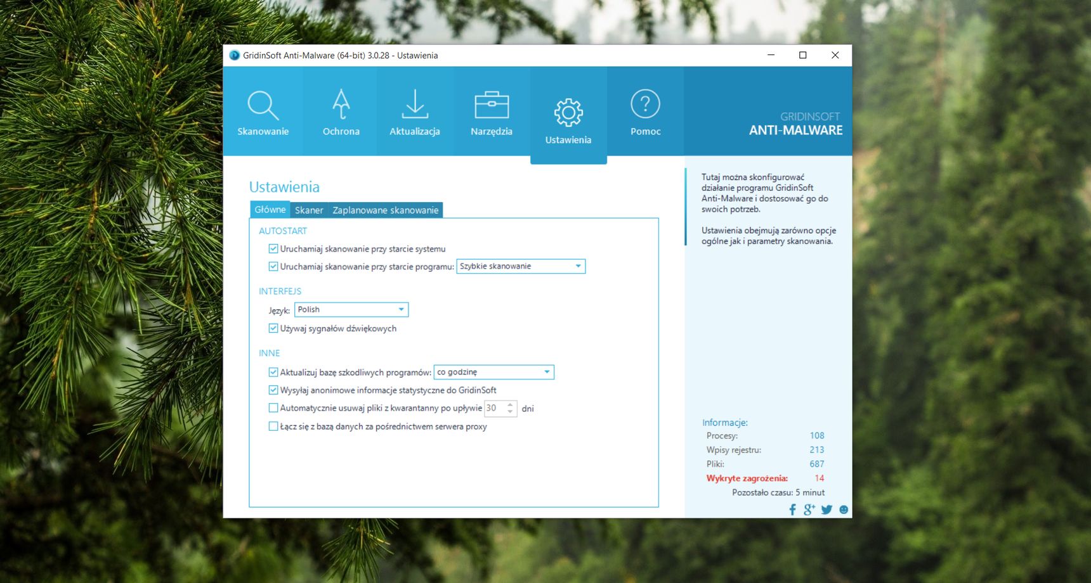Increase quarantine days with up arrow
Image resolution: width=1091 pixels, height=583 pixels.
[x=510, y=404]
